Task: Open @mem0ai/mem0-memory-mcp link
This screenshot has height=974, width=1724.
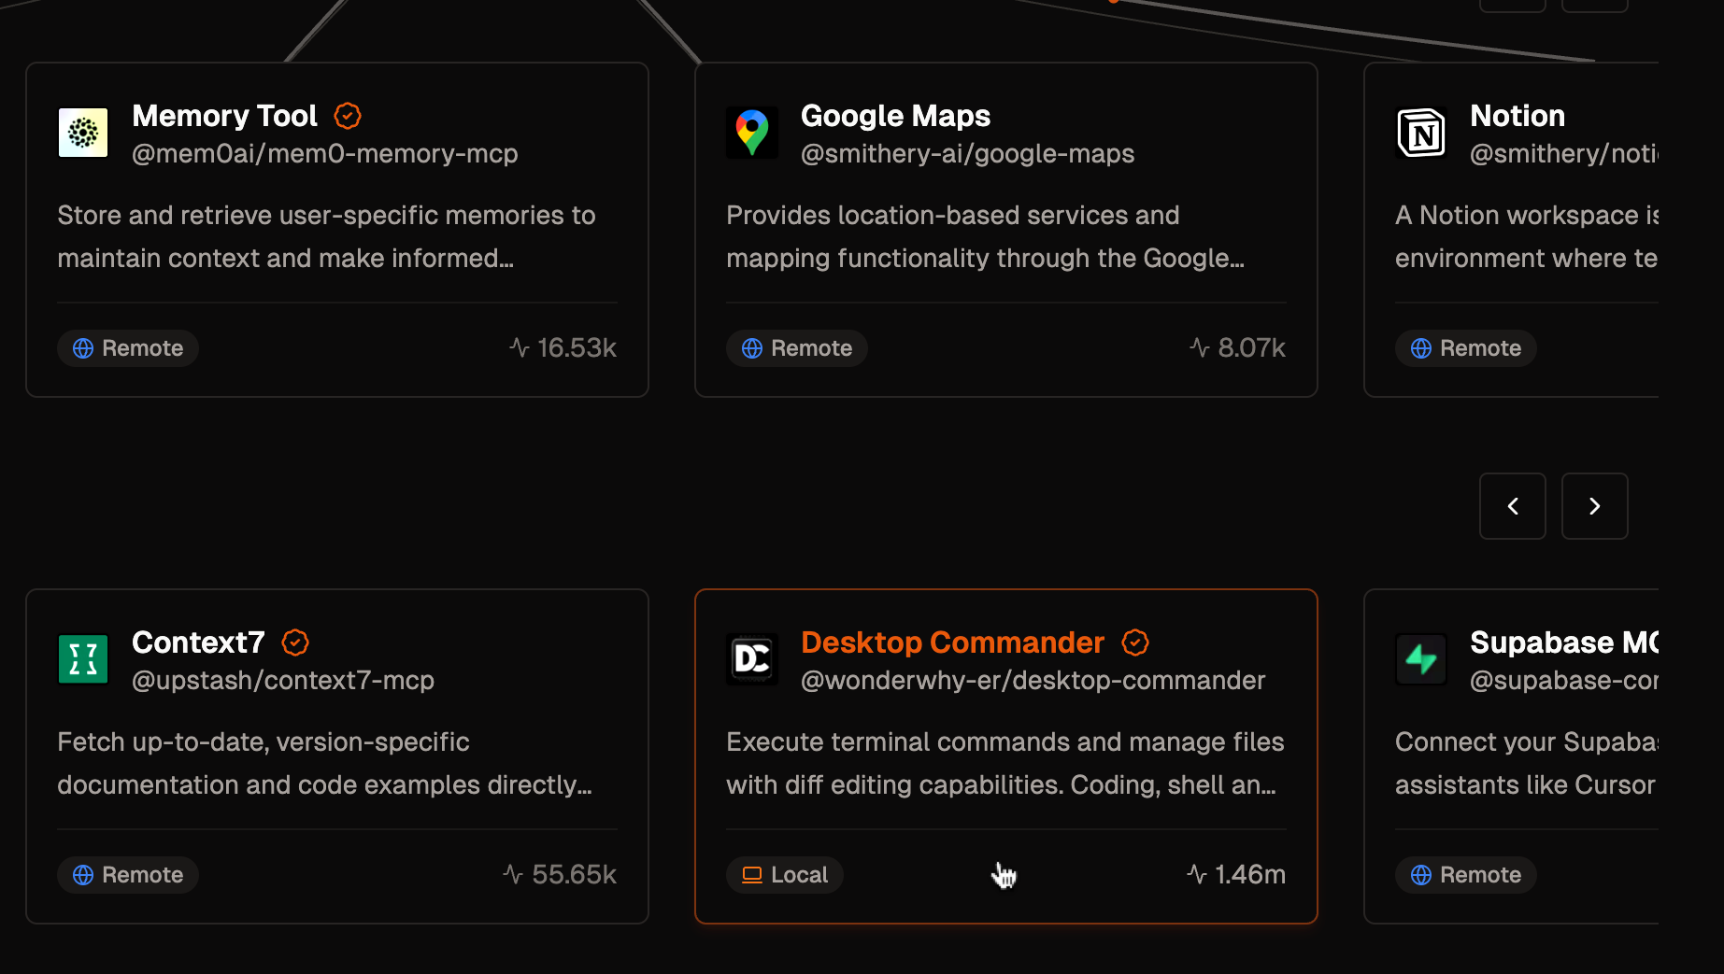Action: (x=325, y=153)
